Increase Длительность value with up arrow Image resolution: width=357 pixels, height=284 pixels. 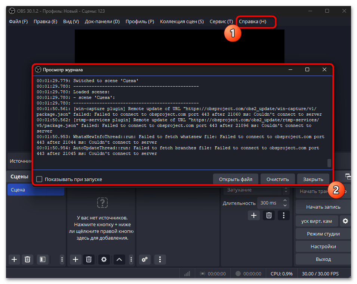coord(285,200)
